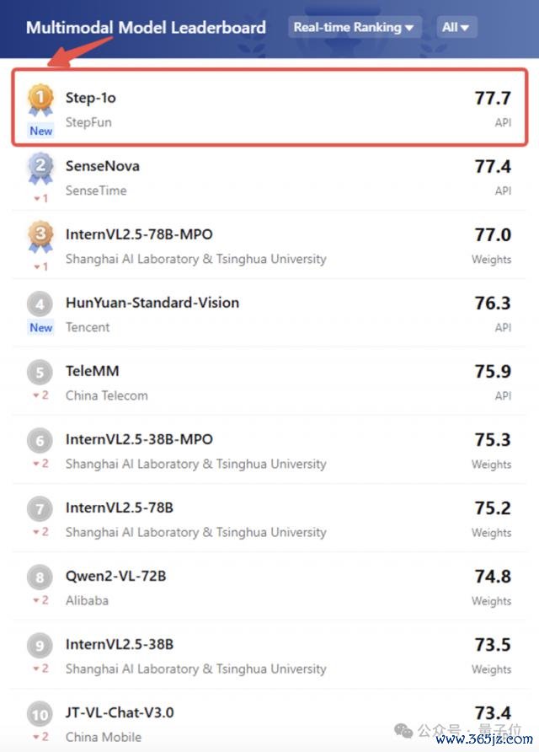Image resolution: width=539 pixels, height=752 pixels.
Task: Click the WeChat icon in the watermark
Action: pyautogui.click(x=403, y=731)
